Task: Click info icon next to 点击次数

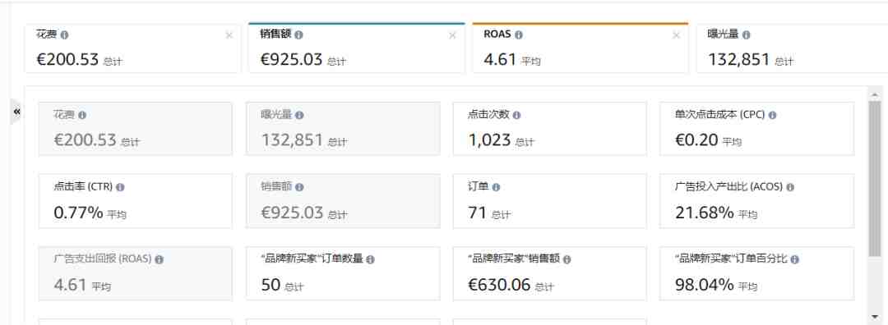Action: (x=516, y=115)
